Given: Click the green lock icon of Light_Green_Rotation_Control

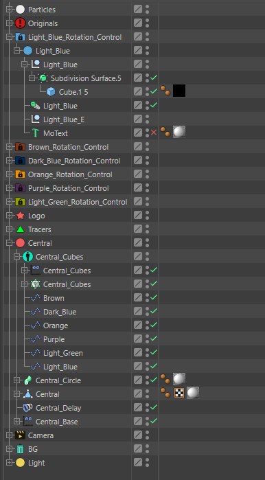Looking at the screenshot, I should tap(20, 202).
